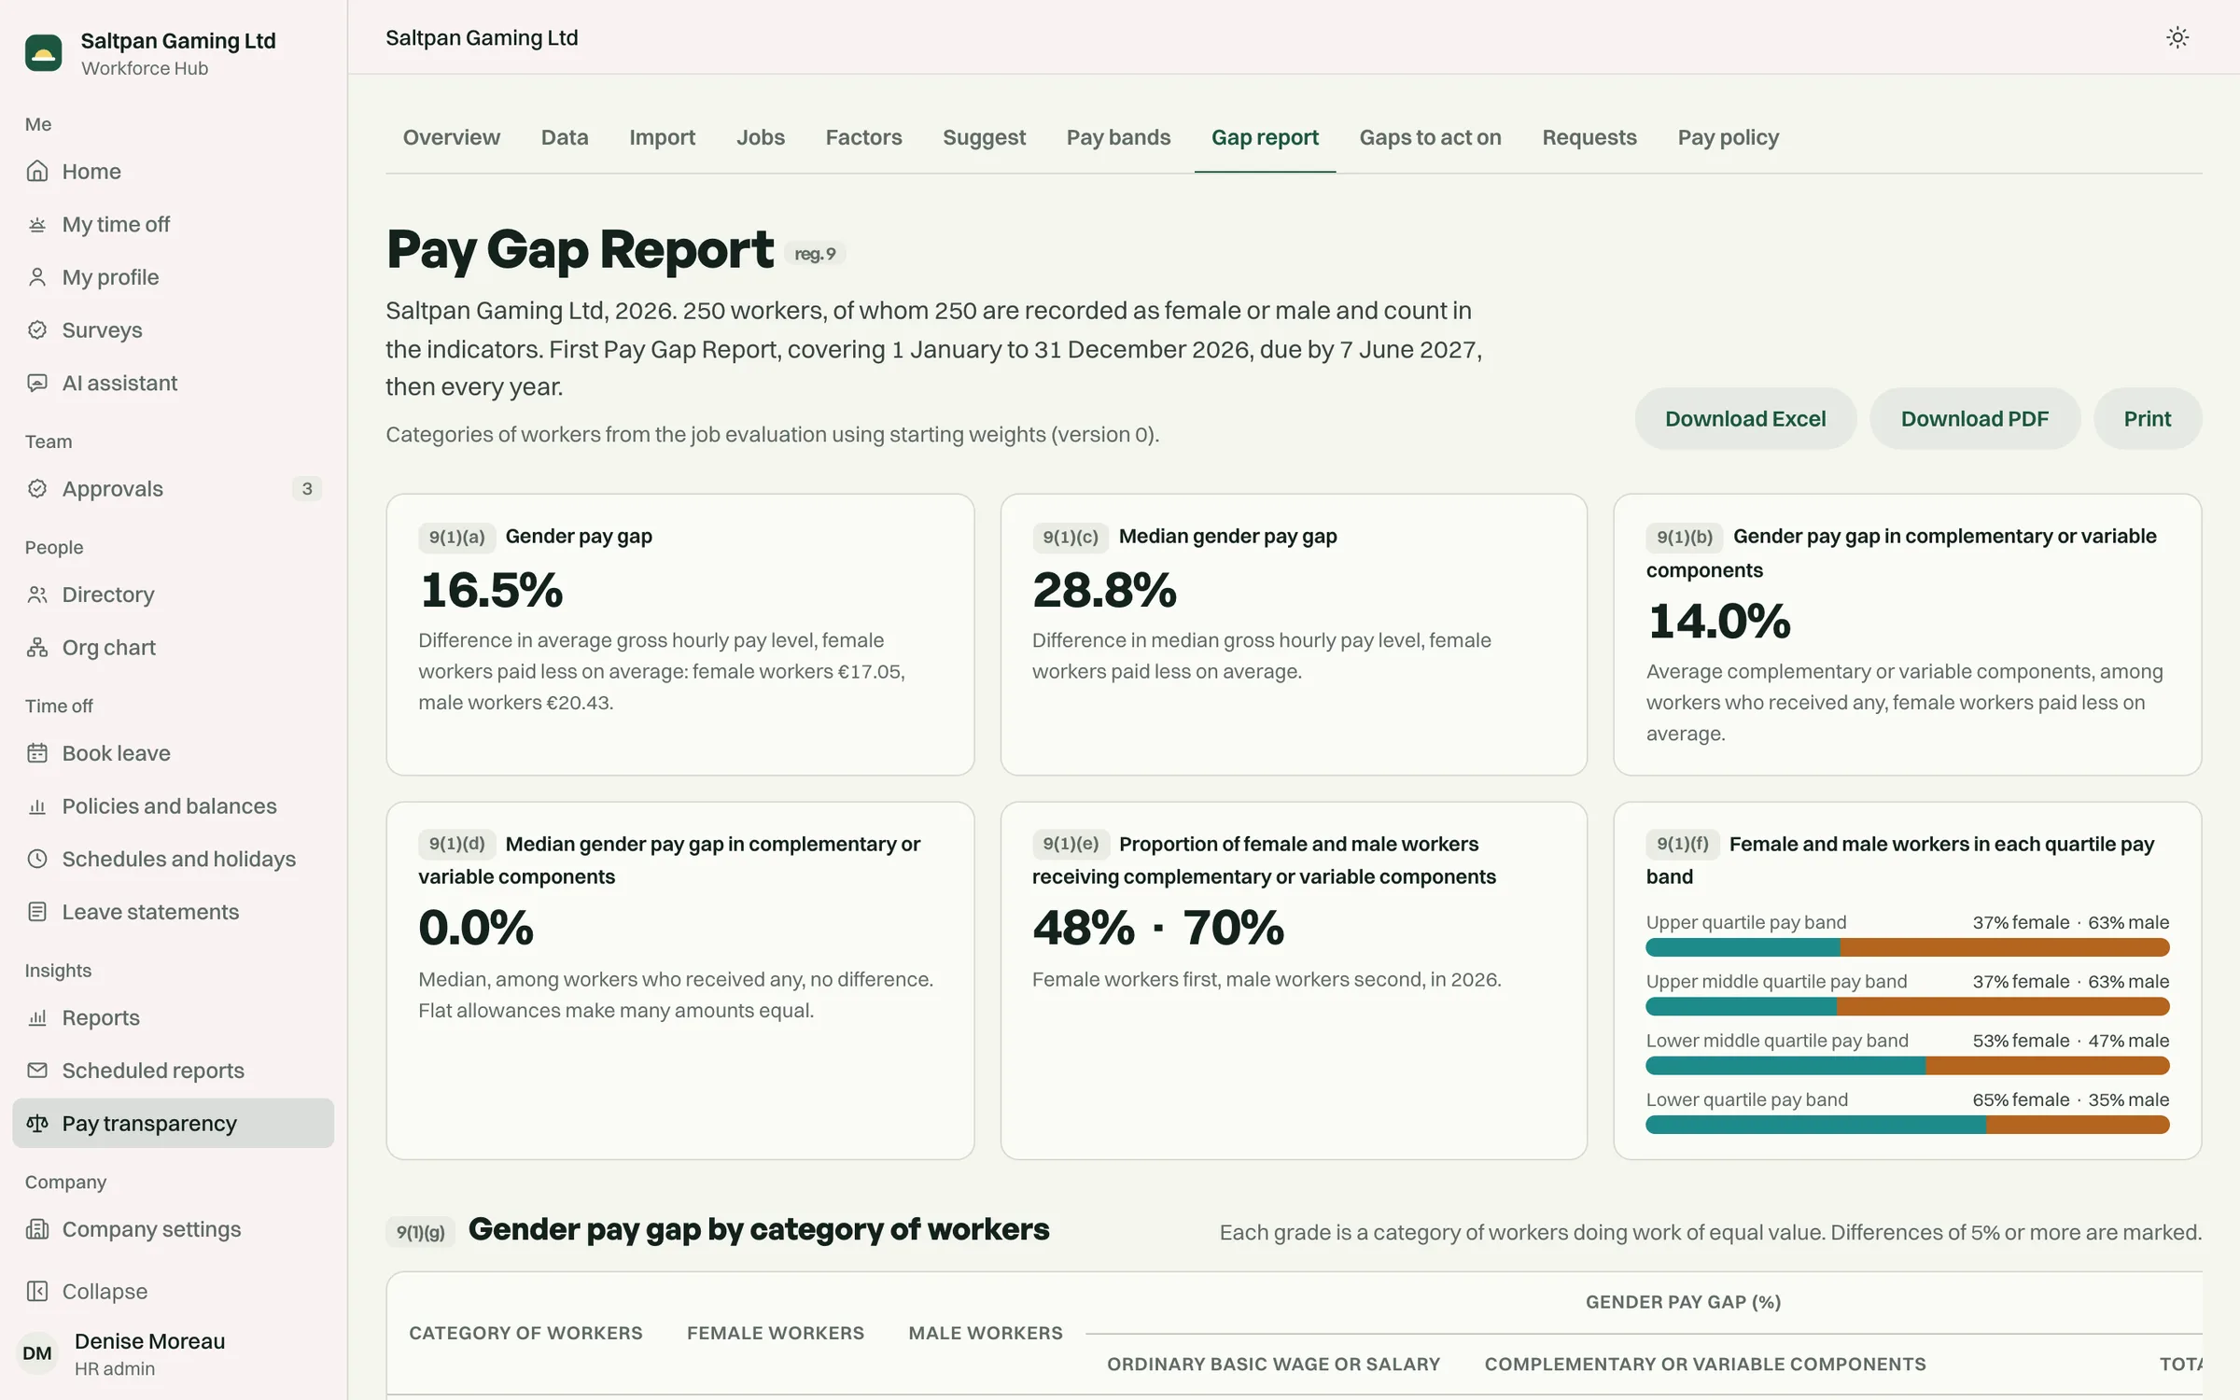The height and width of the screenshot is (1400, 2240).
Task: Click Download PDF button
Action: pos(1974,419)
